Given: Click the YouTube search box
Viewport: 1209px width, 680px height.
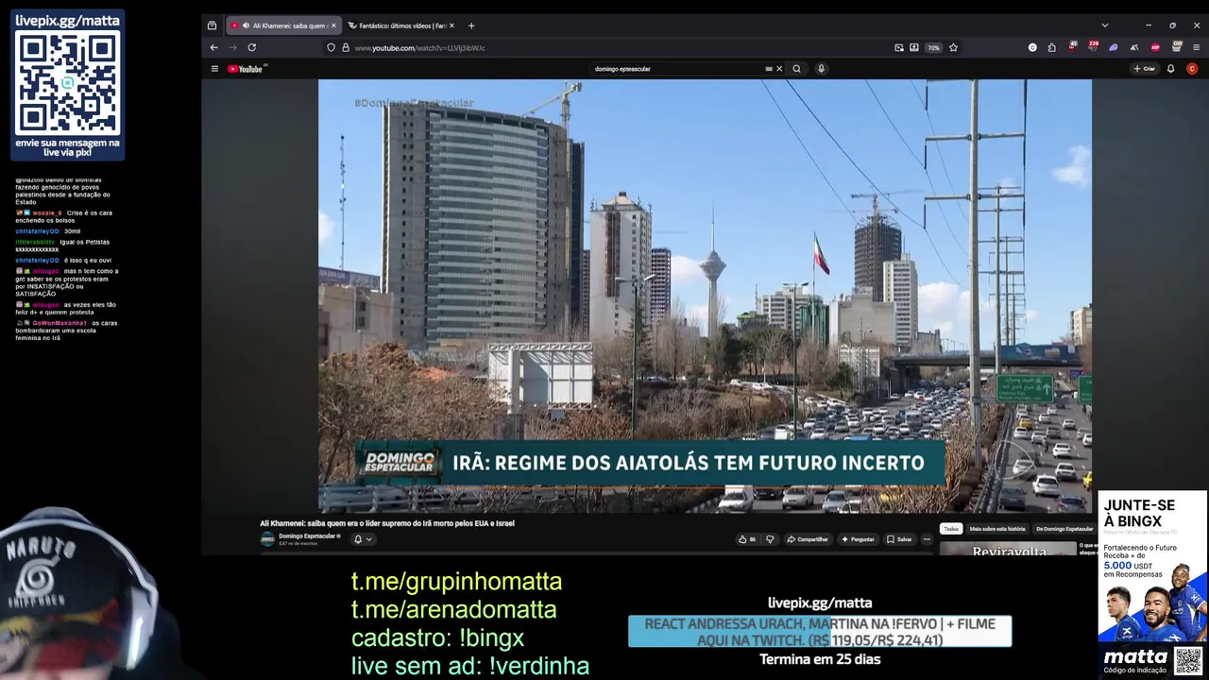Looking at the screenshot, I should [675, 69].
